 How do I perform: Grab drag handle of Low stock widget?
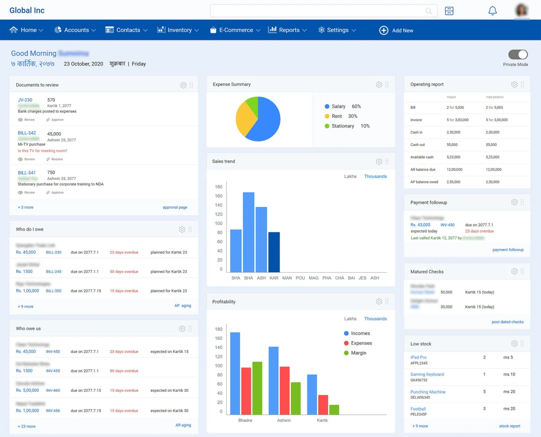click(522, 343)
